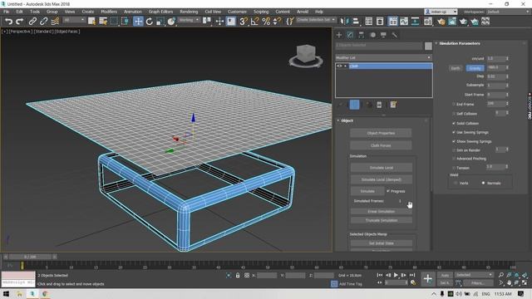Image resolution: width=532 pixels, height=299 pixels.
Task: Toggle the Percent Snap icon
Action: (x=266, y=22)
